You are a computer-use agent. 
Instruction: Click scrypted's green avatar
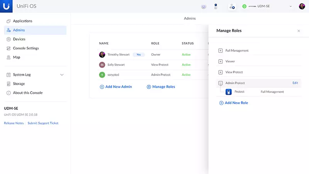click(x=102, y=75)
